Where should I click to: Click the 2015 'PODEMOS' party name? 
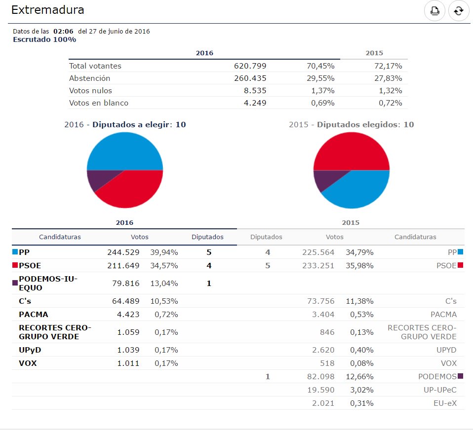tap(437, 376)
